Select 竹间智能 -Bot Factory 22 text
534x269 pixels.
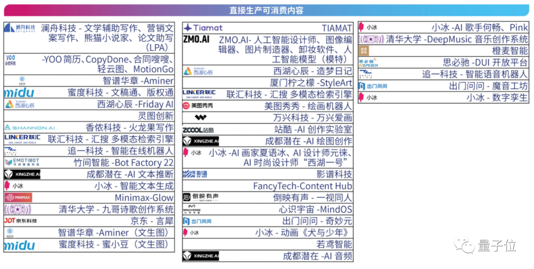[x=124, y=162]
